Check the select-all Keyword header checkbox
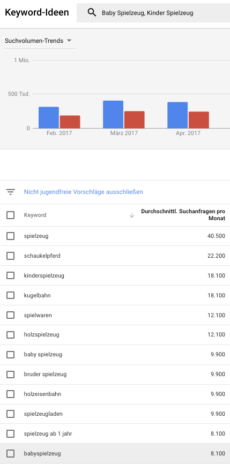This screenshot has height=464, width=230. point(10,215)
